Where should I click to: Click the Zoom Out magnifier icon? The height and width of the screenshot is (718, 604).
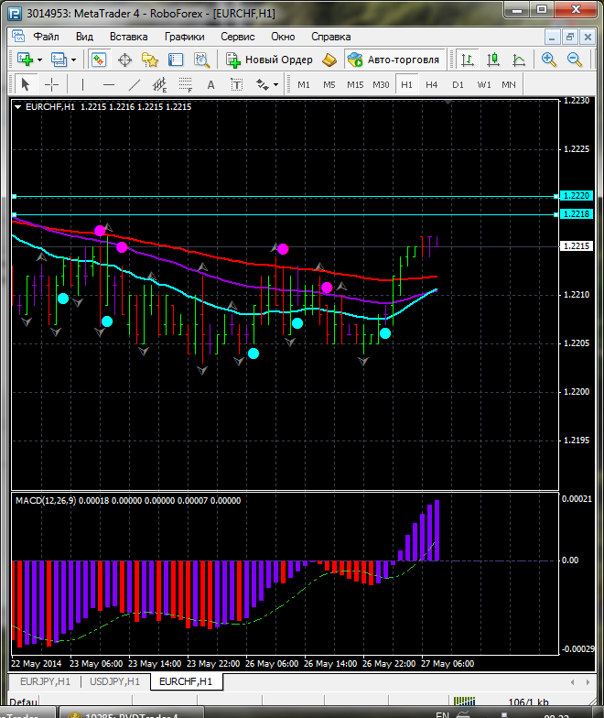tap(575, 60)
